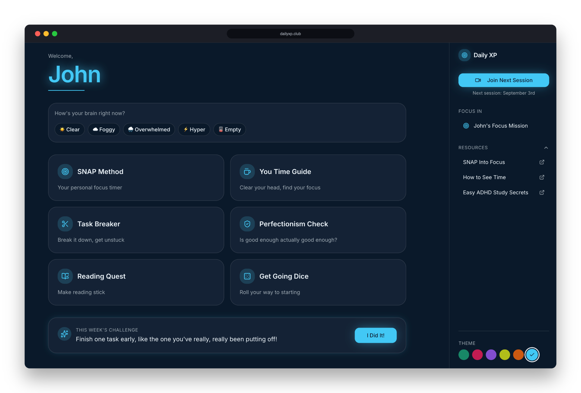
Task: Click the Reading Quest book icon
Action: [65, 276]
